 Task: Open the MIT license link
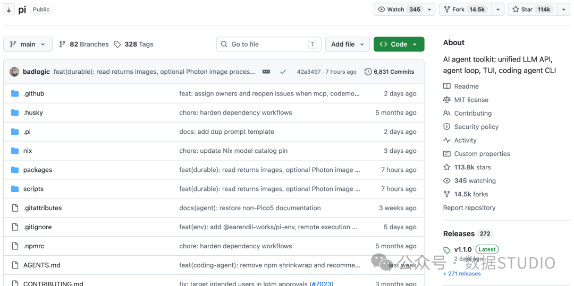(471, 100)
